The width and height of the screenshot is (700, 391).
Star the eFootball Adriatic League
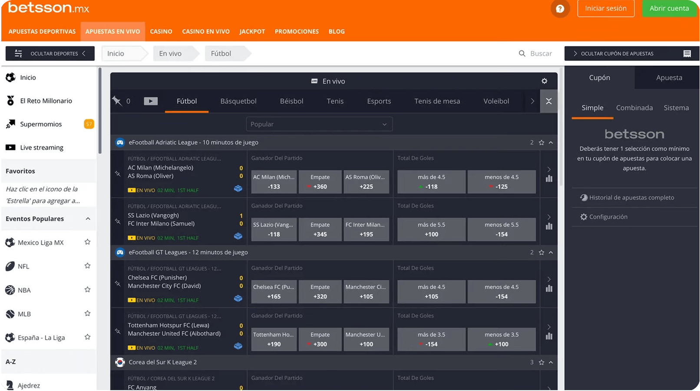pos(542,142)
